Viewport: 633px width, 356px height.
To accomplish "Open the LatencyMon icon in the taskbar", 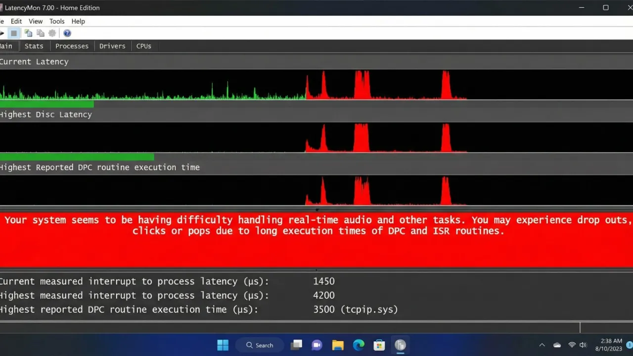I will [x=400, y=345].
